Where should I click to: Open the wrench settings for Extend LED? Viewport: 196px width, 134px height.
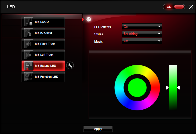click(x=70, y=65)
